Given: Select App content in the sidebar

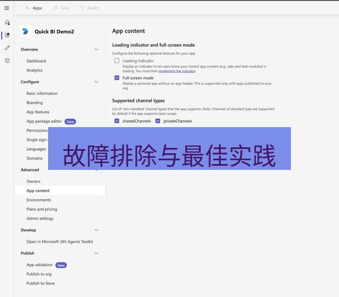Looking at the screenshot, I should [x=60, y=191].
